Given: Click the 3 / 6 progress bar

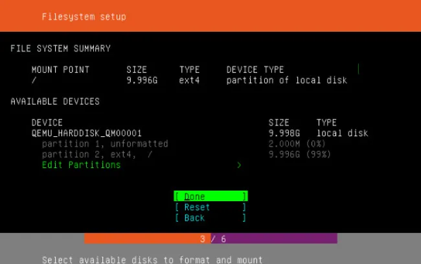Looking at the screenshot, I should click(210, 239).
